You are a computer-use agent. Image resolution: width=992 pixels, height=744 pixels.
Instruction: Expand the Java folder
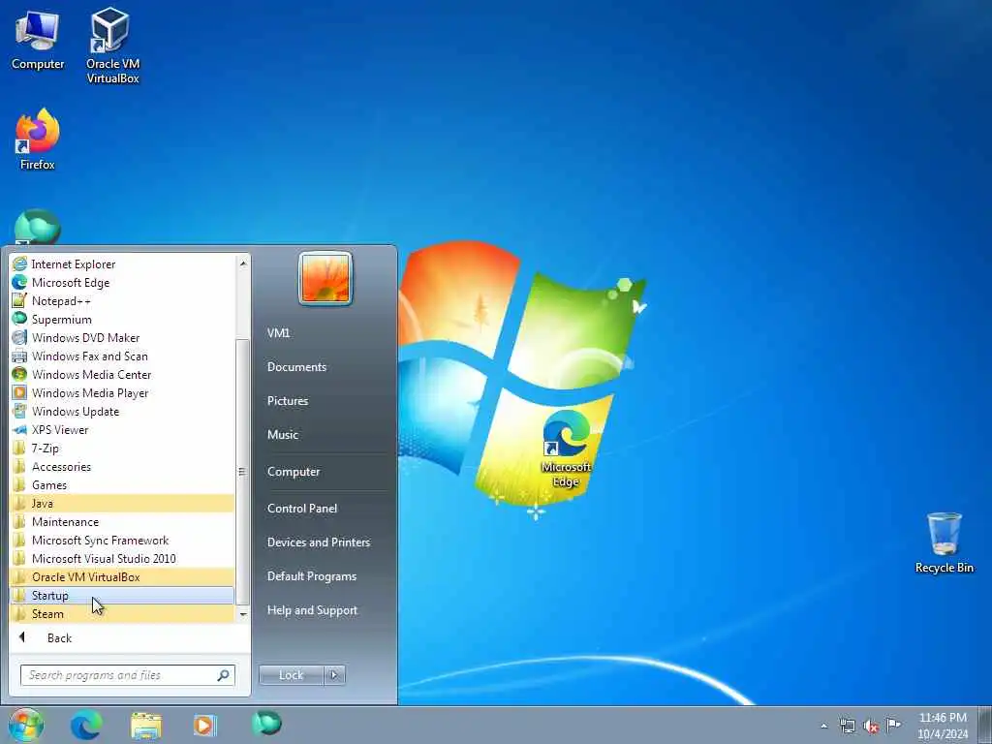(x=122, y=503)
